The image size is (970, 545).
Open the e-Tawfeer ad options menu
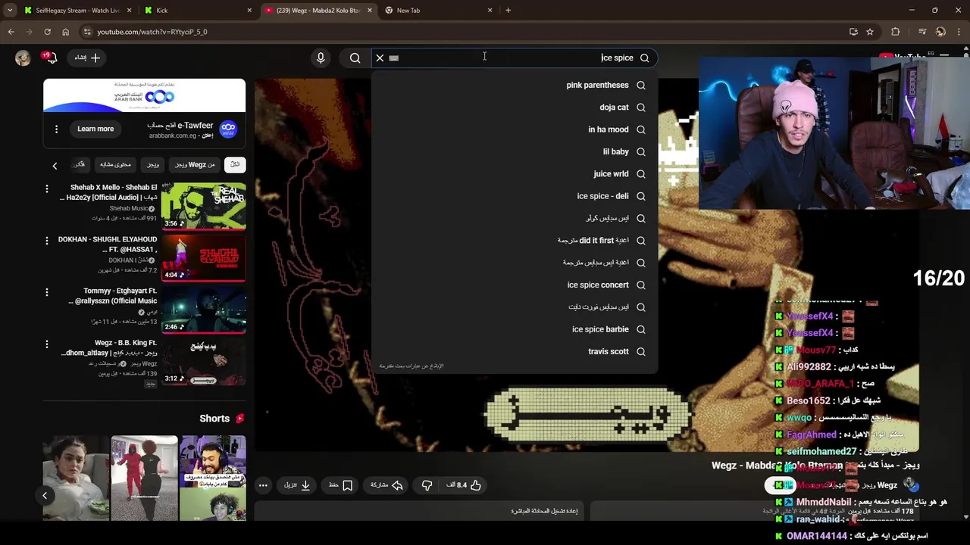(56, 129)
